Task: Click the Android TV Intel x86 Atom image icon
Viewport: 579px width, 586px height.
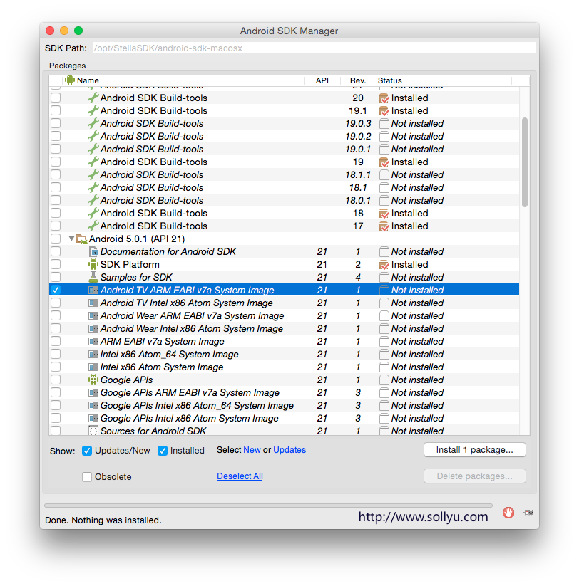Action: tap(93, 303)
